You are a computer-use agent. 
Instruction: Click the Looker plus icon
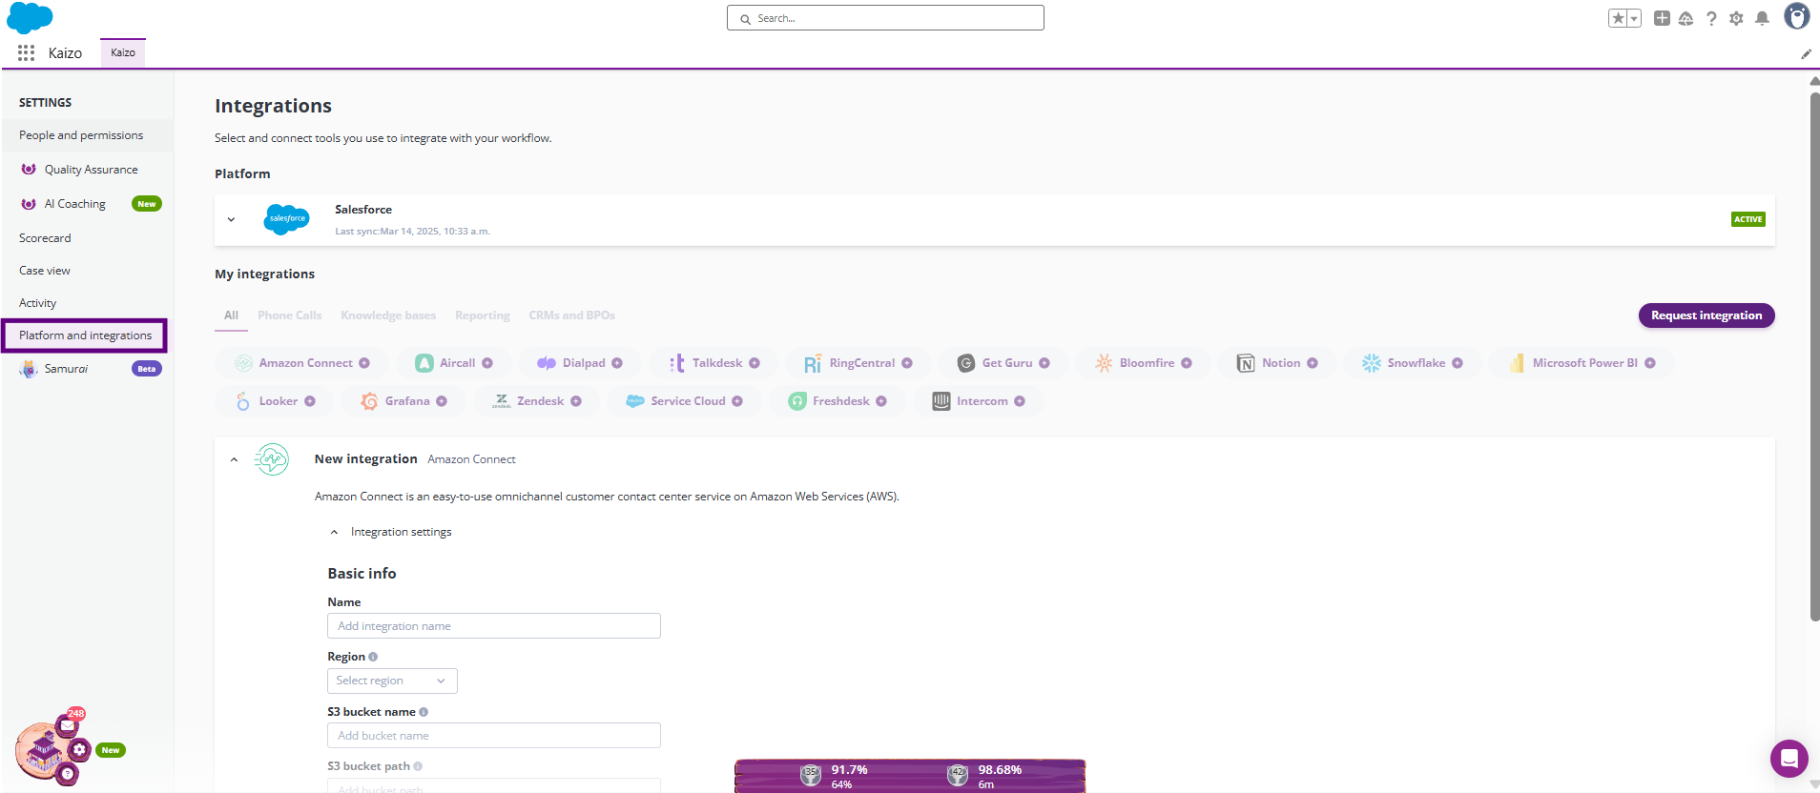tap(310, 401)
